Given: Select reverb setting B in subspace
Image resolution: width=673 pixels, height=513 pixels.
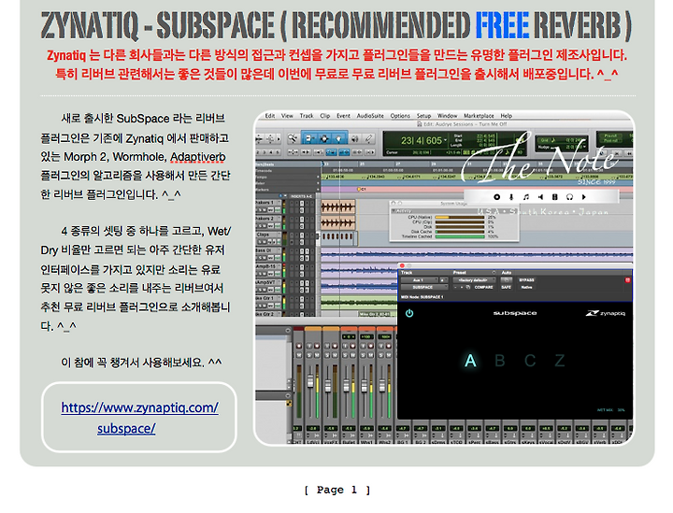Looking at the screenshot, I should click(500, 361).
